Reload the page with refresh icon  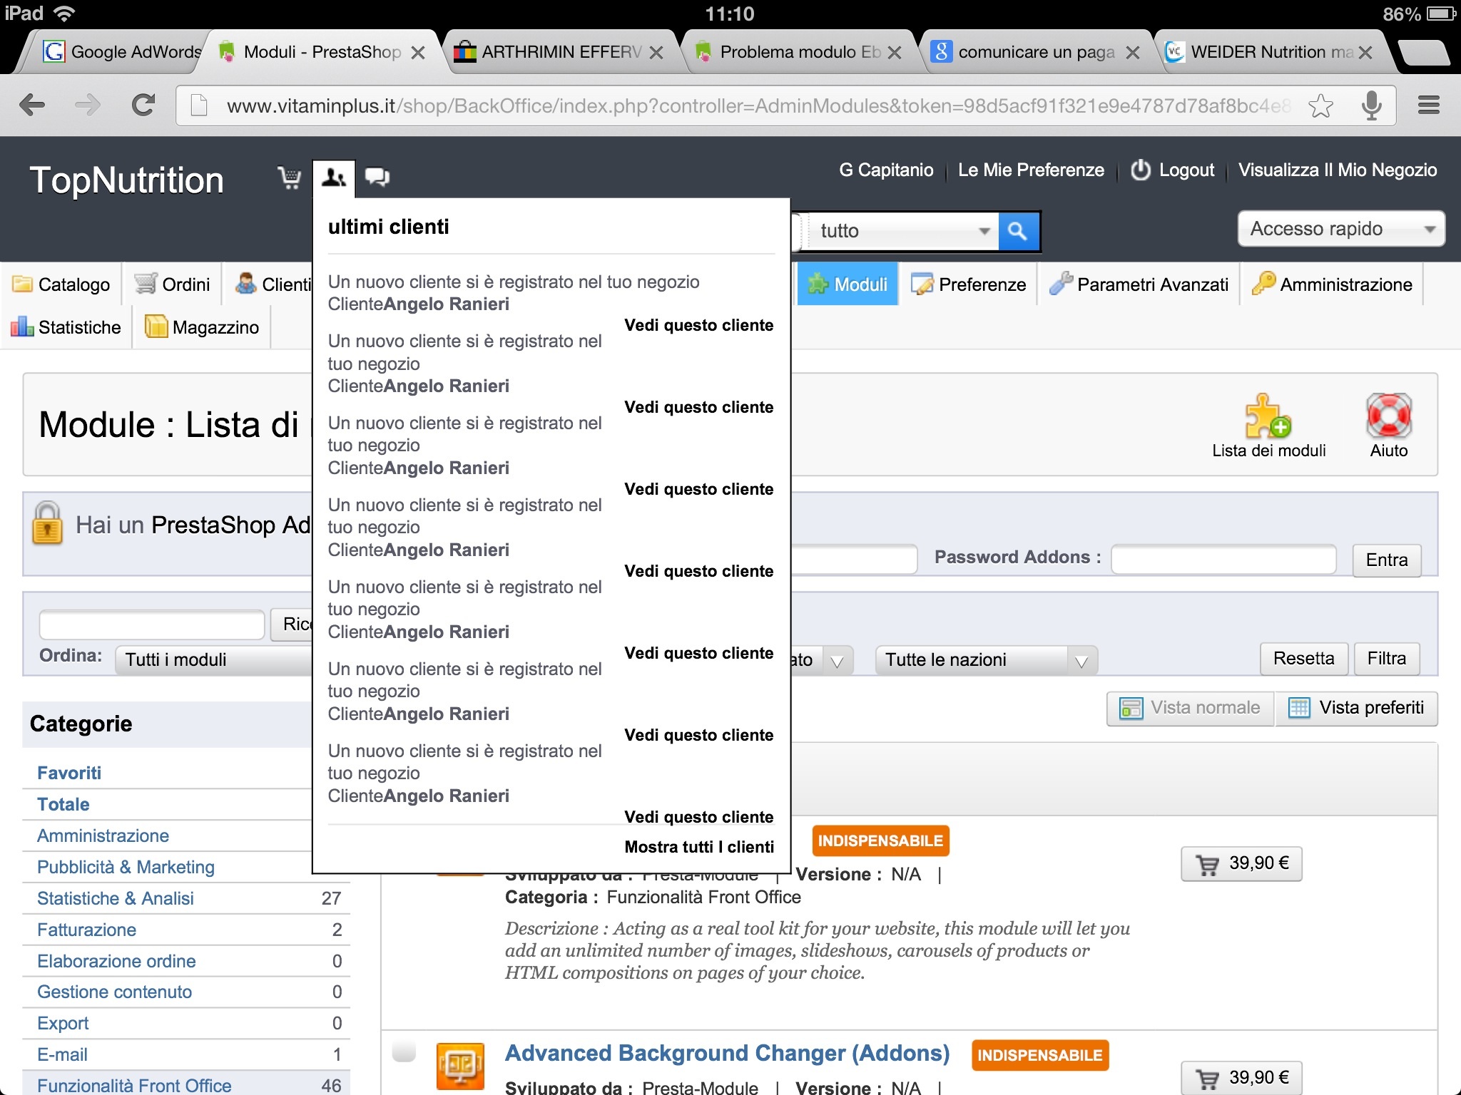[x=143, y=106]
